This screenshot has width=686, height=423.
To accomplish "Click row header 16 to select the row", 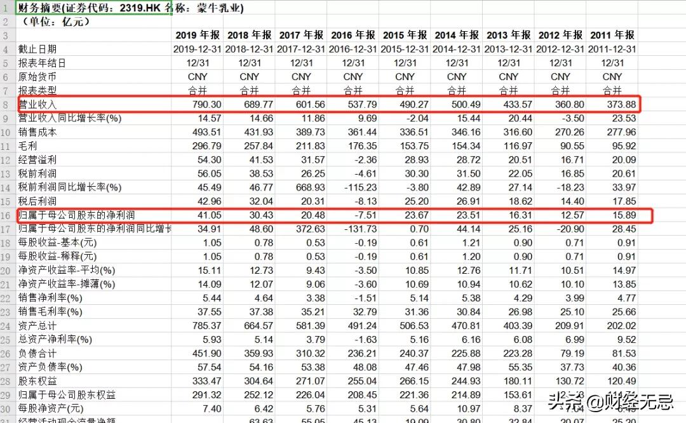I will (6, 215).
